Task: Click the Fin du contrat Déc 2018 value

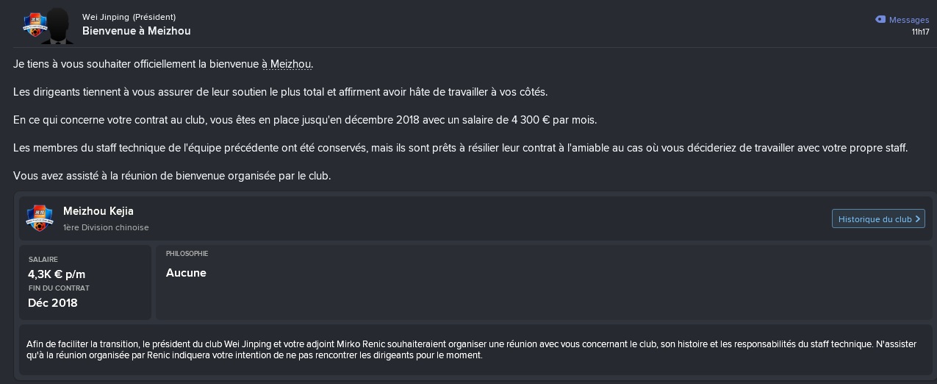Action: tap(53, 302)
